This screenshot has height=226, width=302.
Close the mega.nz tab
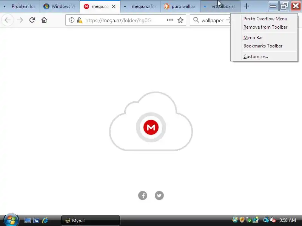click(114, 6)
